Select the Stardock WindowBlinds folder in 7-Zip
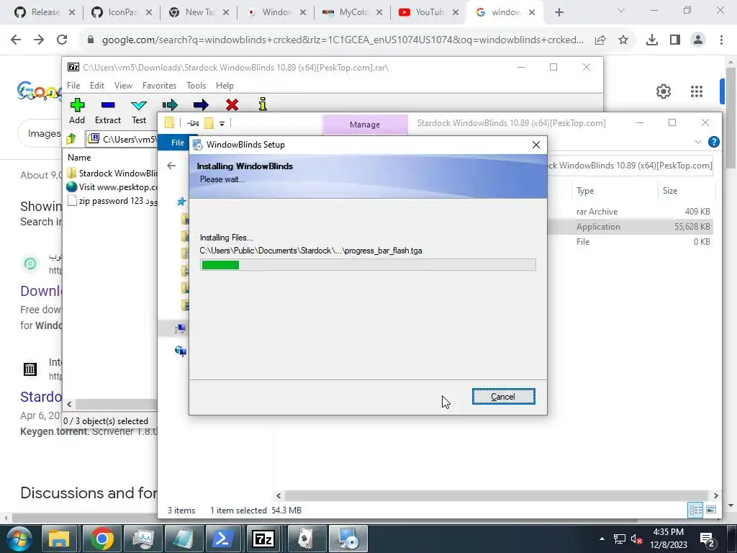Viewport: 737px width, 553px height. click(x=112, y=173)
